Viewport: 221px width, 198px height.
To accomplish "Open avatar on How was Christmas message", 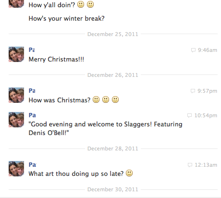I will [x=16, y=95].
